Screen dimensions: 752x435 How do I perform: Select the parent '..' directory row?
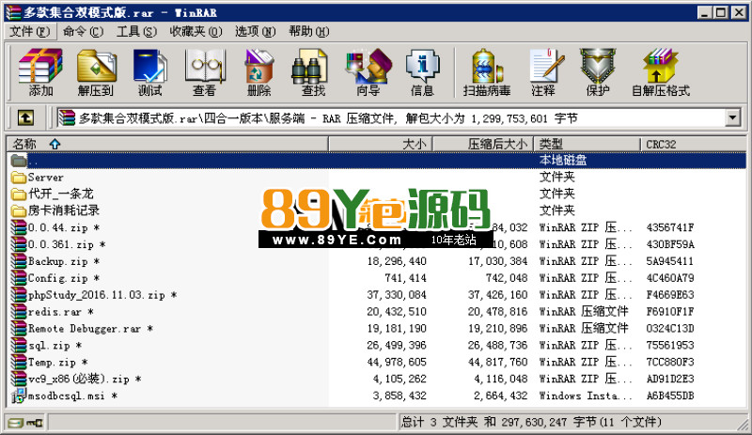point(377,161)
